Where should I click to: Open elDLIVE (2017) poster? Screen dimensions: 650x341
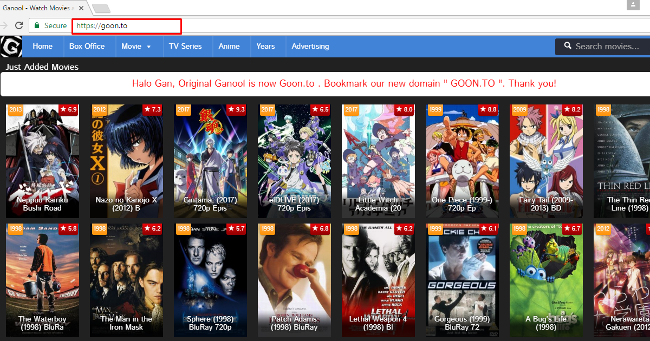[x=294, y=161]
